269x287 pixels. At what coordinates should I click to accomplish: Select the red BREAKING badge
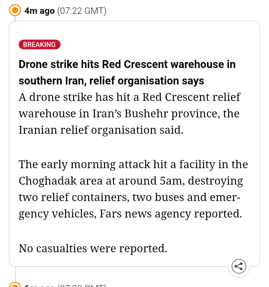[x=39, y=44]
